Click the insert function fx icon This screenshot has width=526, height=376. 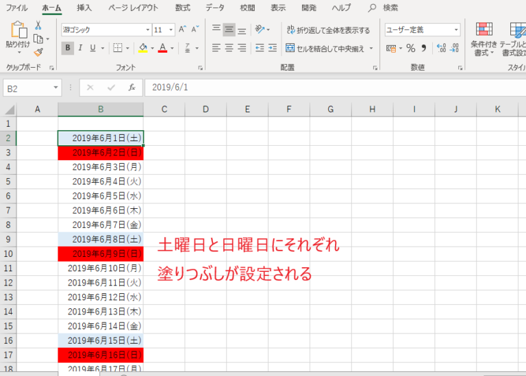[x=131, y=88]
